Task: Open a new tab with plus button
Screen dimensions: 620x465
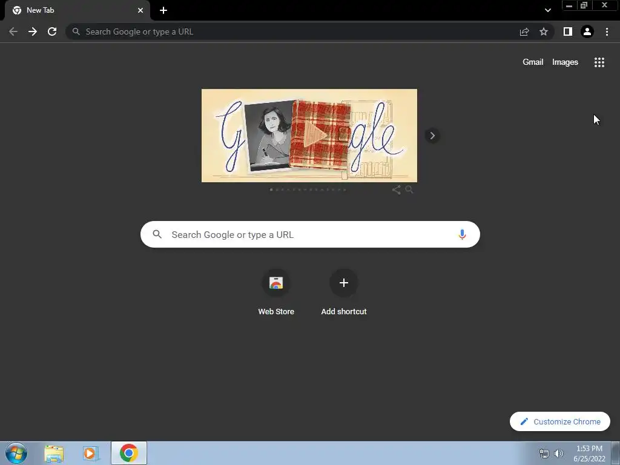Action: click(163, 10)
